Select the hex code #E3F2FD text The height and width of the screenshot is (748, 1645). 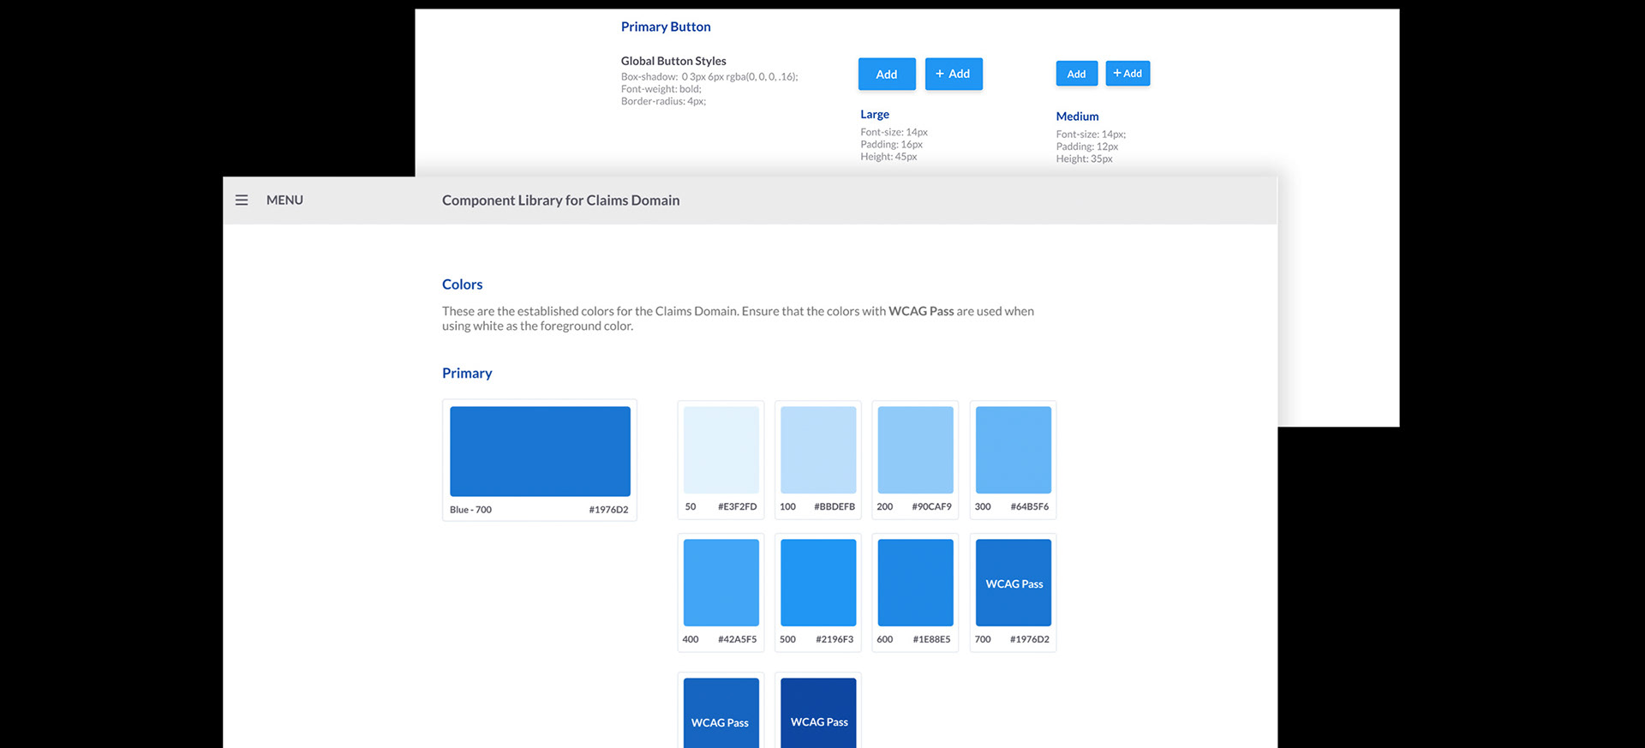click(x=738, y=506)
